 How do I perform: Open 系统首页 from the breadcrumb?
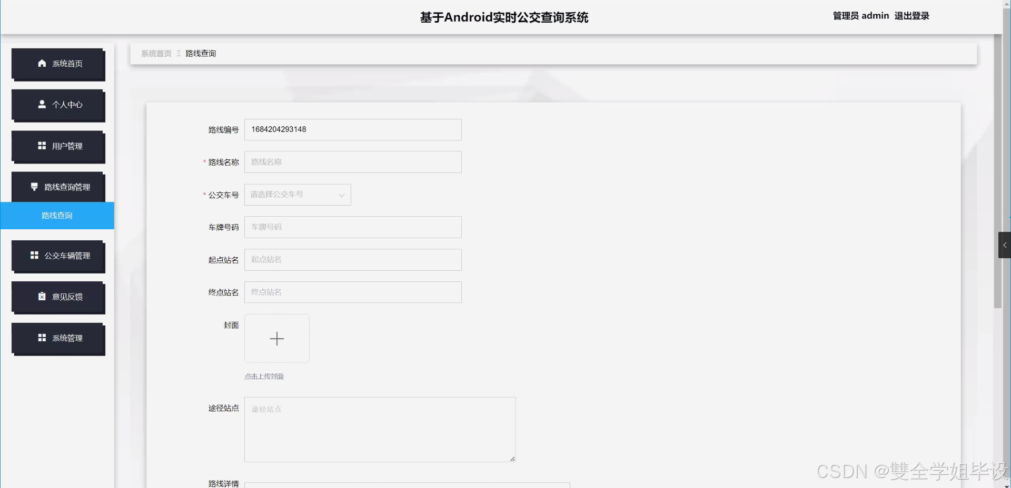pos(155,53)
